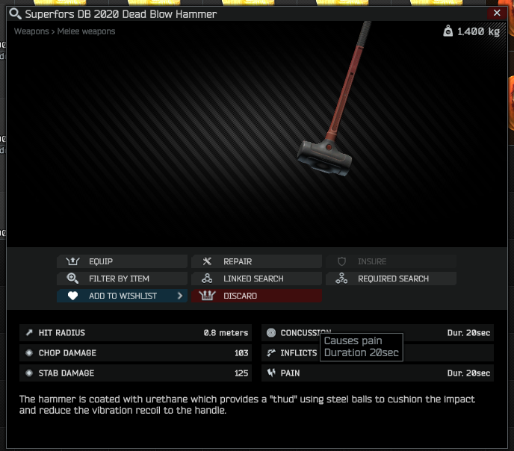The height and width of the screenshot is (451, 514).
Task: Click the Pain lightning icon
Action: click(x=271, y=373)
